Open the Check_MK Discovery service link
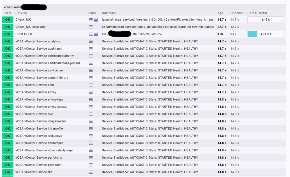 coord(31,27)
